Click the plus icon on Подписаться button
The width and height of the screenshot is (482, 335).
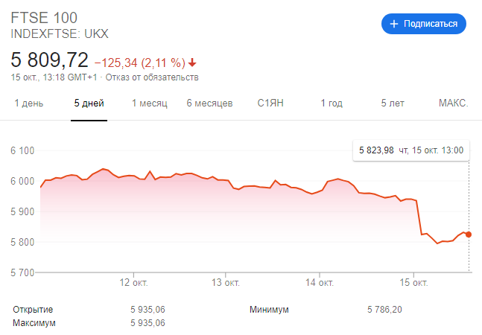(x=394, y=24)
